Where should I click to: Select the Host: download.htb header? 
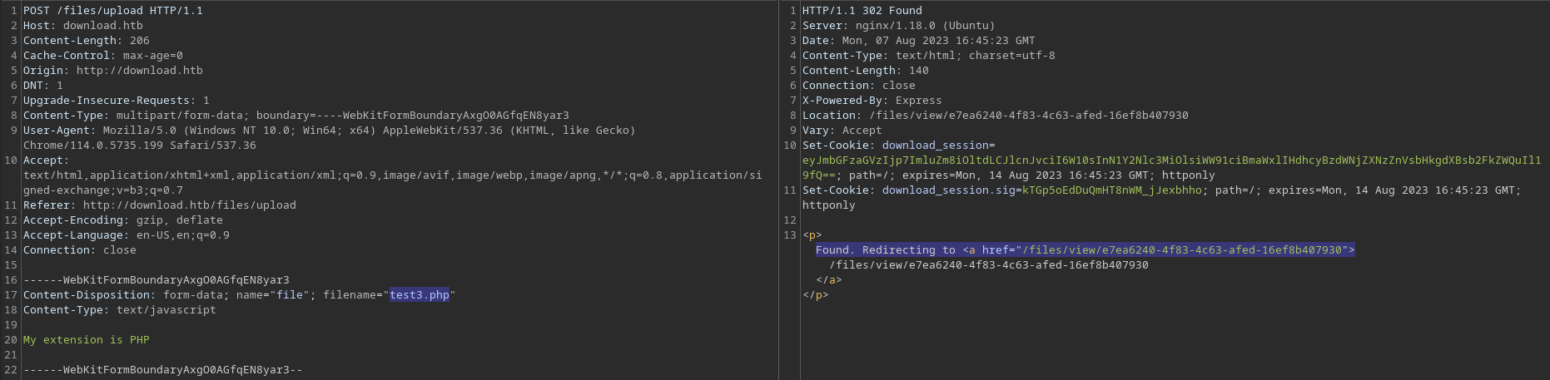[x=83, y=26]
